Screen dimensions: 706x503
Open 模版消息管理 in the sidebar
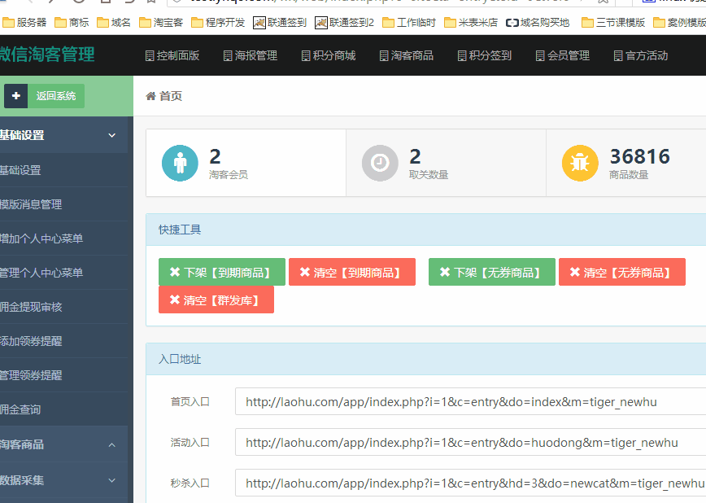(x=33, y=204)
